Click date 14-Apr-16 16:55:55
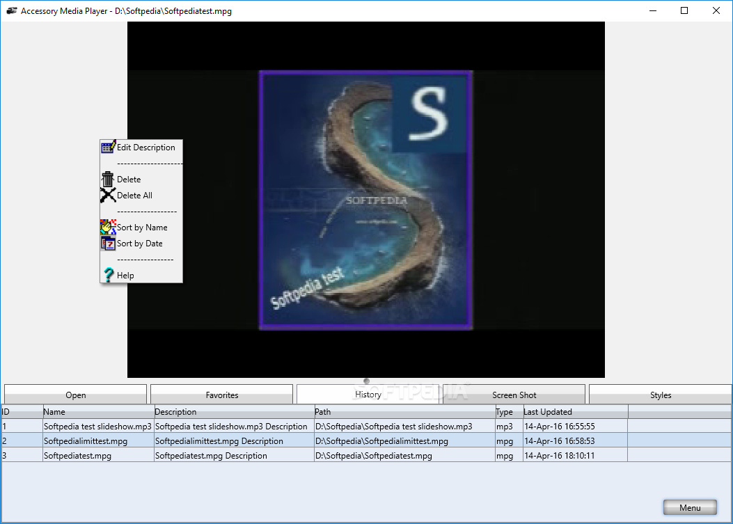 coord(576,427)
